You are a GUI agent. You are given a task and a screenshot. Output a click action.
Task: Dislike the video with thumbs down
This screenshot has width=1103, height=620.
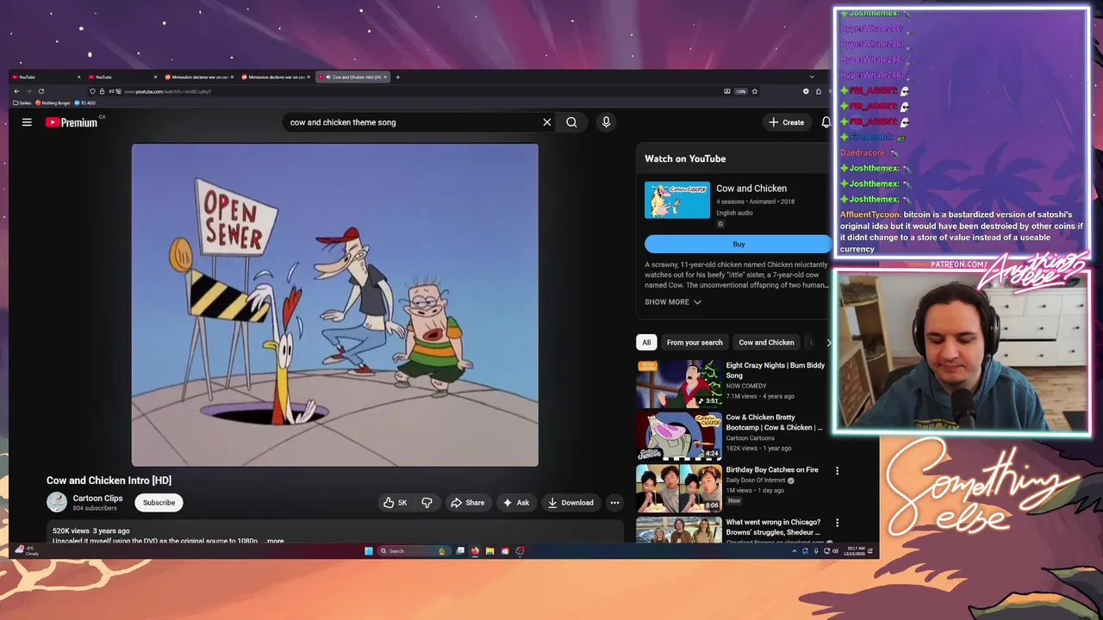click(x=427, y=503)
